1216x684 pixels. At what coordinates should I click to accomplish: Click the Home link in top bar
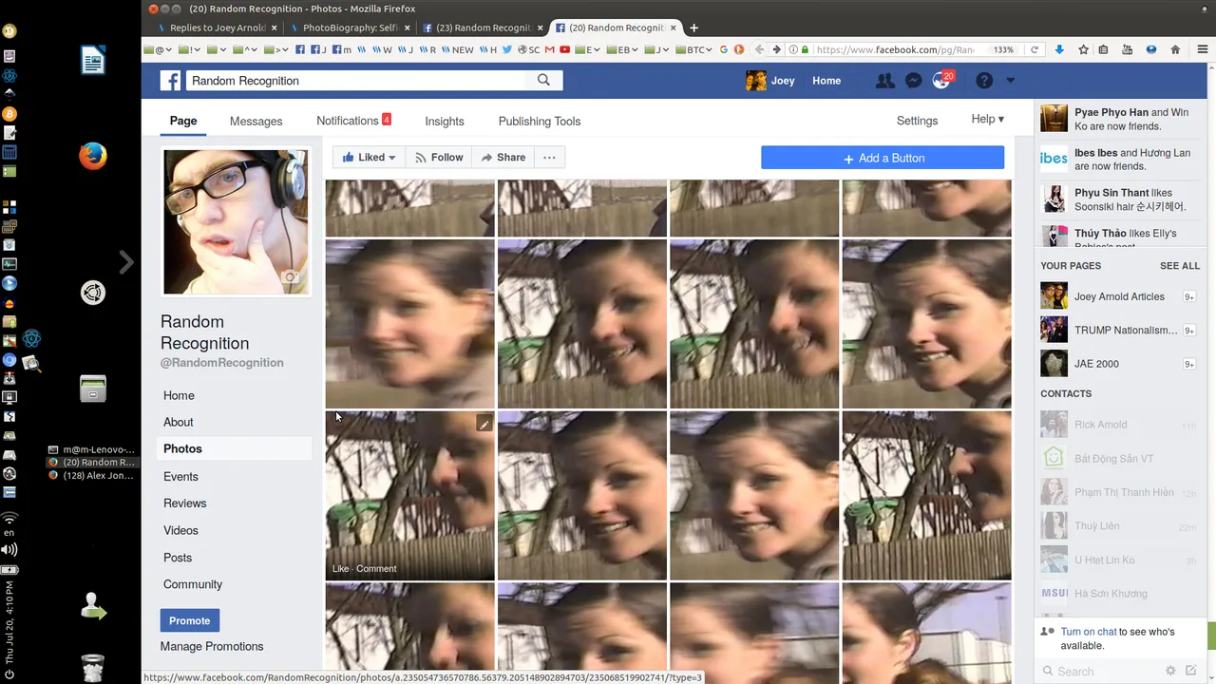click(x=826, y=81)
